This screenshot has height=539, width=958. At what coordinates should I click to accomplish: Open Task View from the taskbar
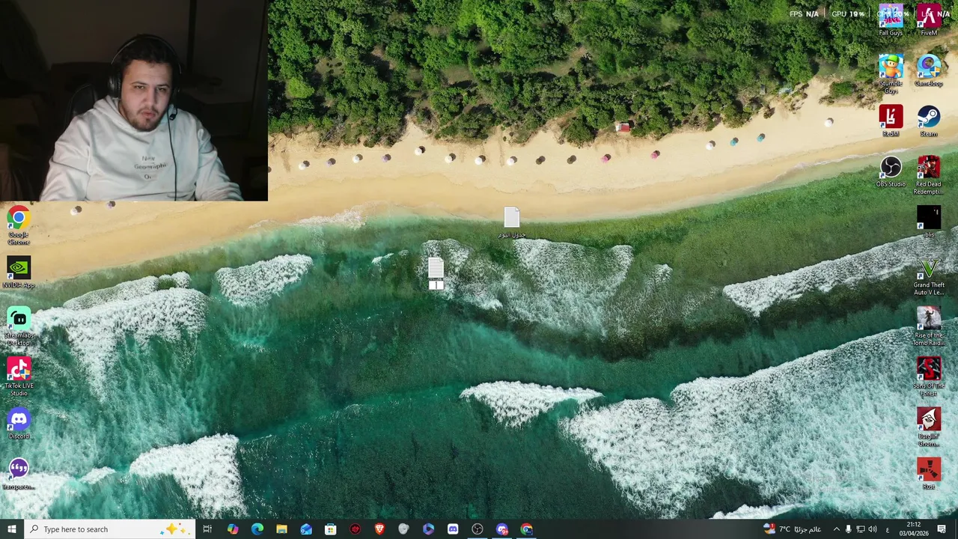[x=207, y=529]
